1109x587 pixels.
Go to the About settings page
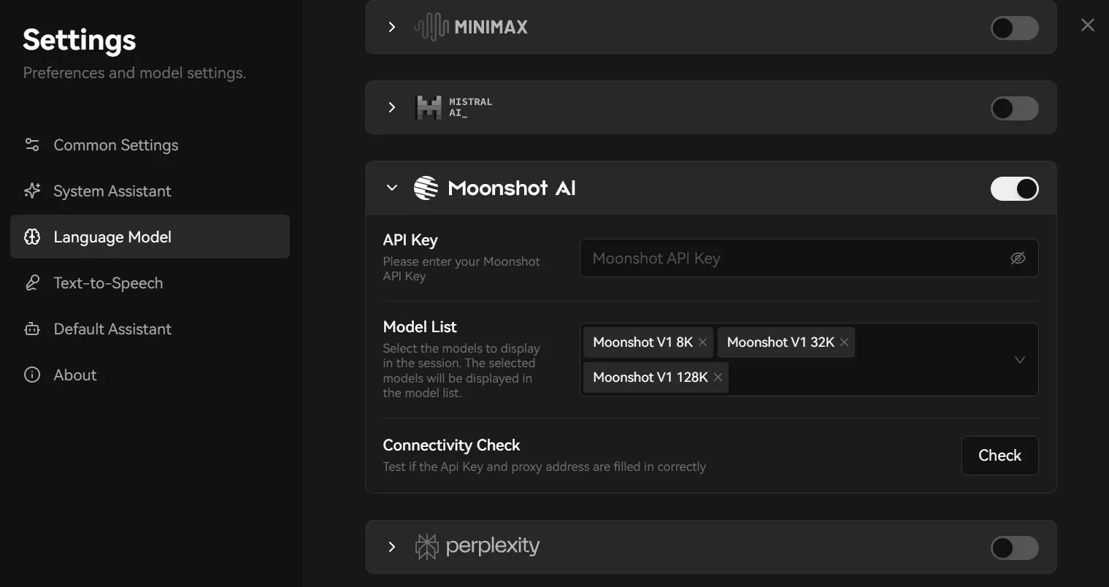pyautogui.click(x=75, y=375)
